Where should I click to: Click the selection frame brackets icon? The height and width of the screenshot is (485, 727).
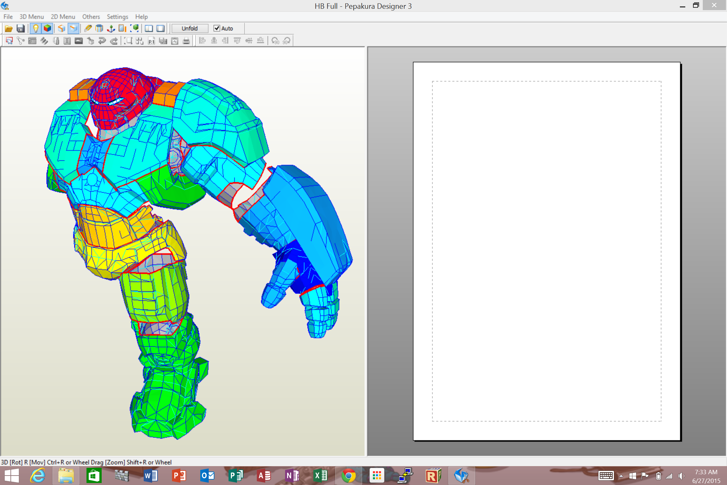[128, 41]
